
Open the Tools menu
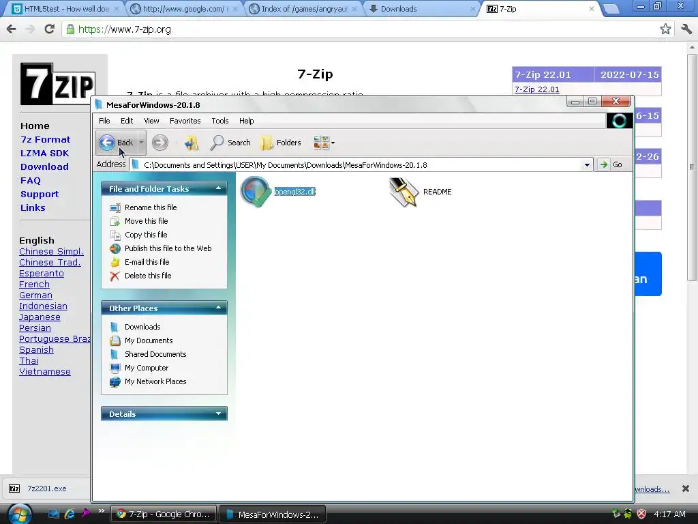(x=220, y=121)
